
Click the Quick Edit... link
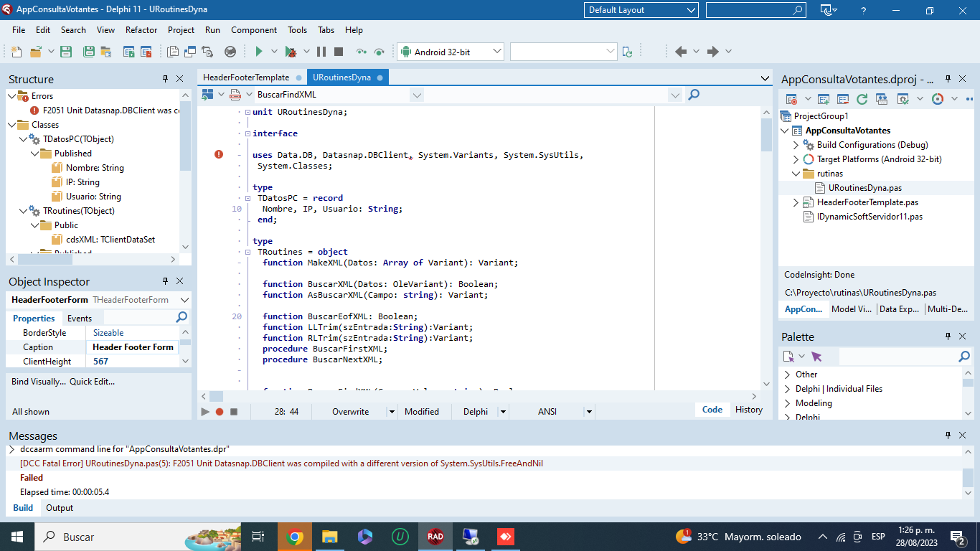coord(92,382)
